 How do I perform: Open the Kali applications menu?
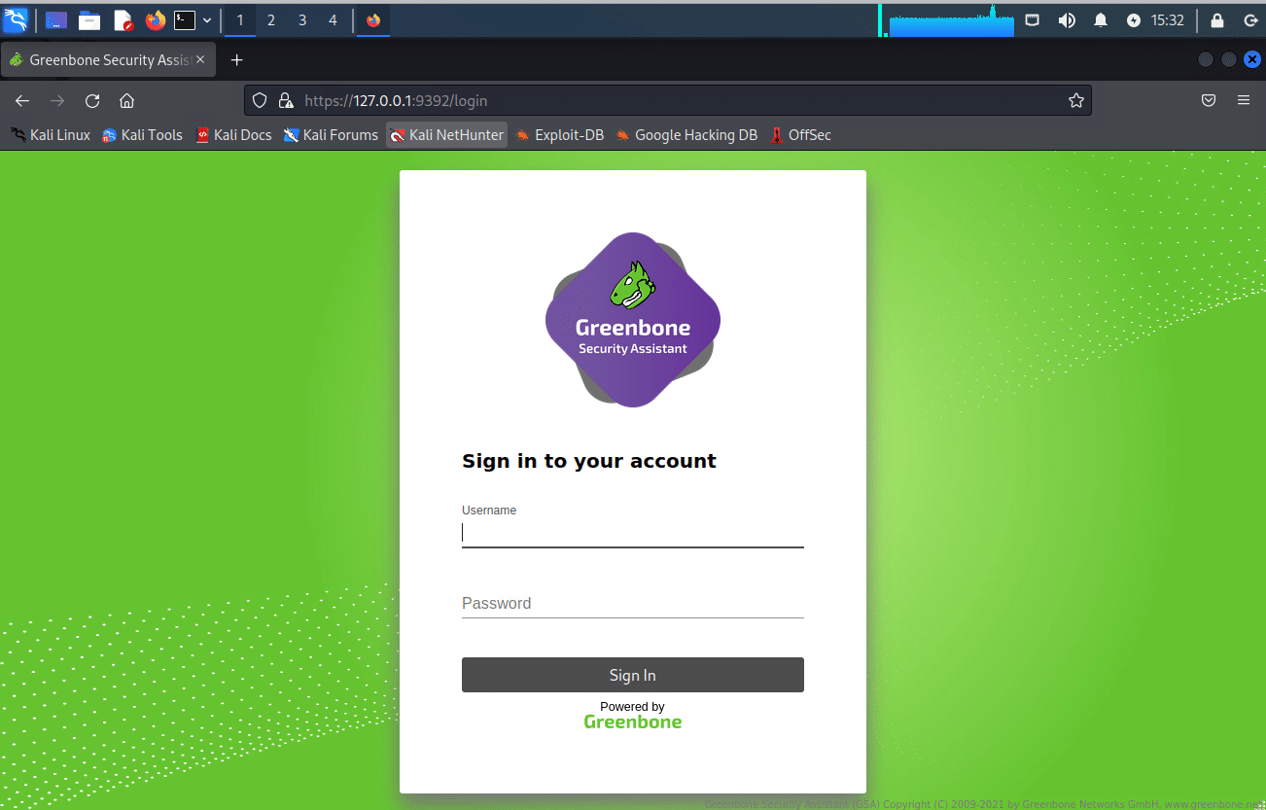[x=16, y=19]
